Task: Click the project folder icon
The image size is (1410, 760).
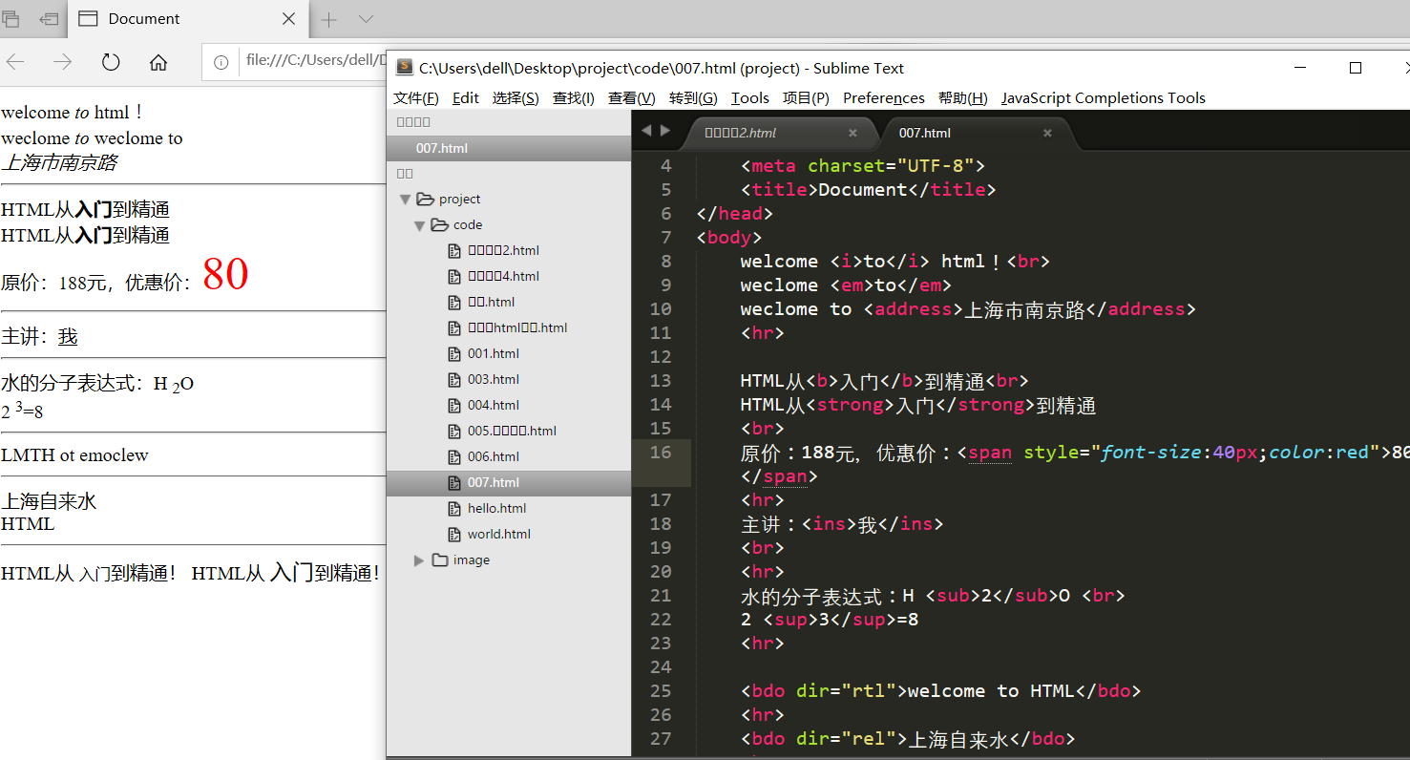Action: click(x=426, y=200)
